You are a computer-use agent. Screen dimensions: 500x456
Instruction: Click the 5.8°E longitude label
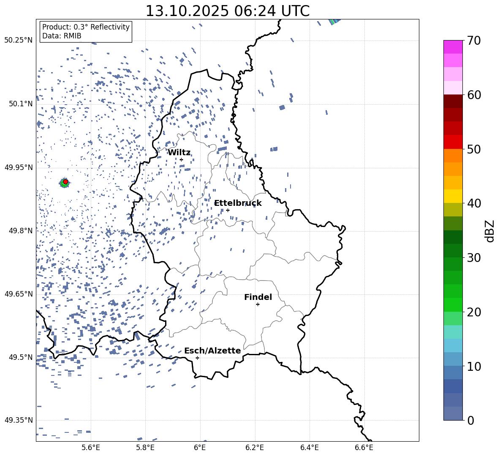click(145, 448)
